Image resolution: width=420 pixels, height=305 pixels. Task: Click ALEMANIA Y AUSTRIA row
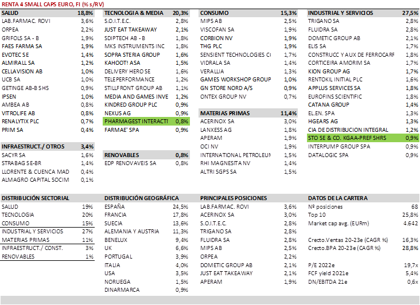tap(146, 231)
